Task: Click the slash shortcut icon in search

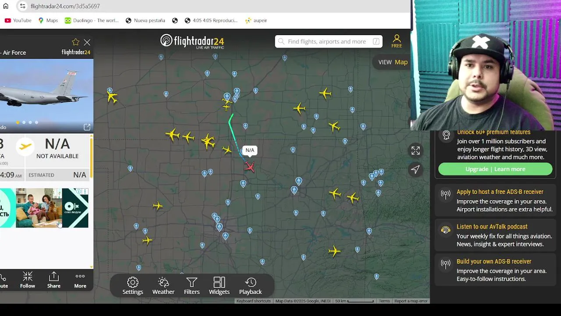Action: pyautogui.click(x=376, y=41)
